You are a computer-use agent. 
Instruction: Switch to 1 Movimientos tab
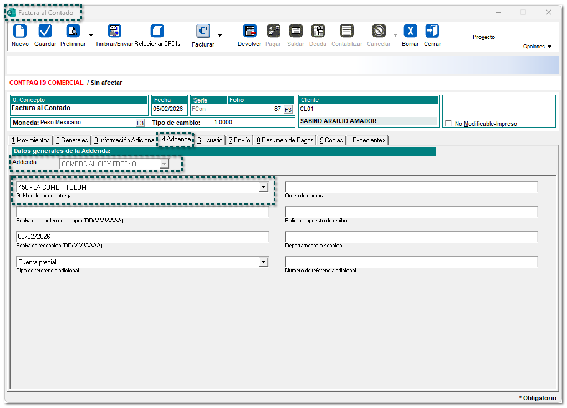(x=31, y=140)
